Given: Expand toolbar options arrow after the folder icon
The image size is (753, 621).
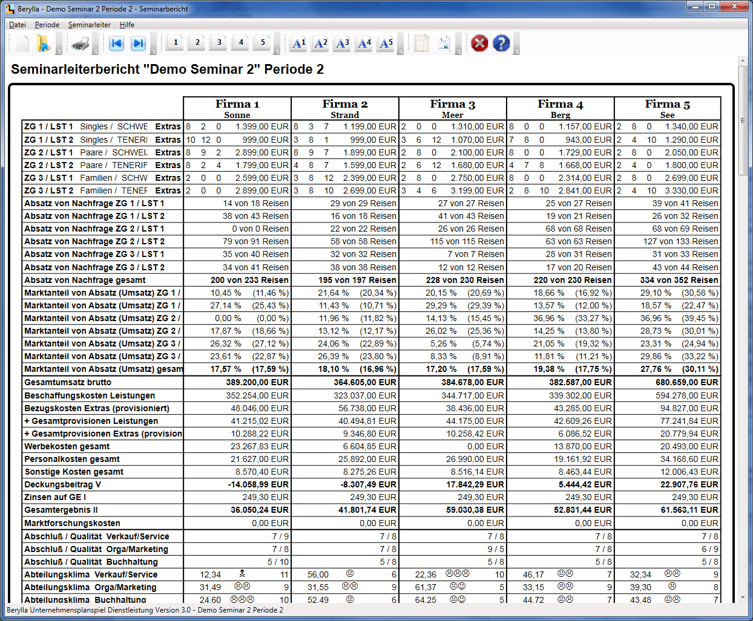Looking at the screenshot, I should pyautogui.click(x=59, y=52).
